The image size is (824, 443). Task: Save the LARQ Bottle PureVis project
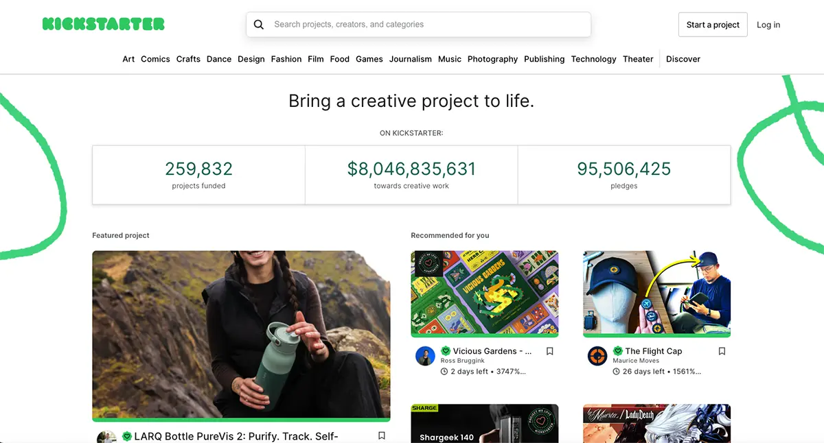pos(382,435)
